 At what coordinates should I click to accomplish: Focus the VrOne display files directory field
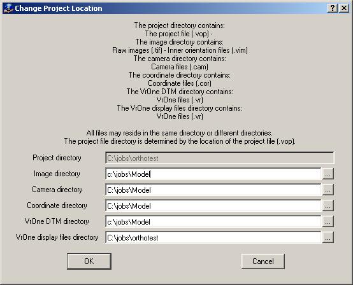coord(213,238)
